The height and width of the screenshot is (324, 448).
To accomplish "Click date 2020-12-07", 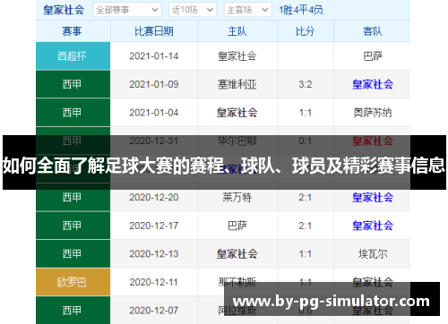I will [x=154, y=311].
